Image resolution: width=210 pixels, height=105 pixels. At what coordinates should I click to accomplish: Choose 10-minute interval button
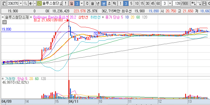click(x=137, y=3)
